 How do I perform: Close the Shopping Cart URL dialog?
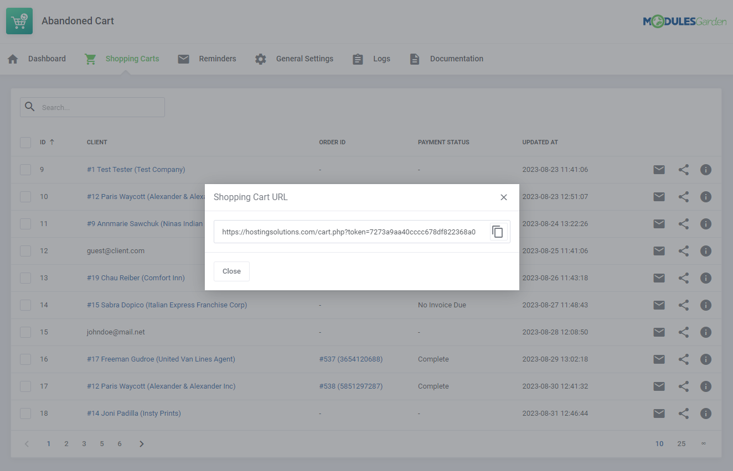click(x=231, y=271)
